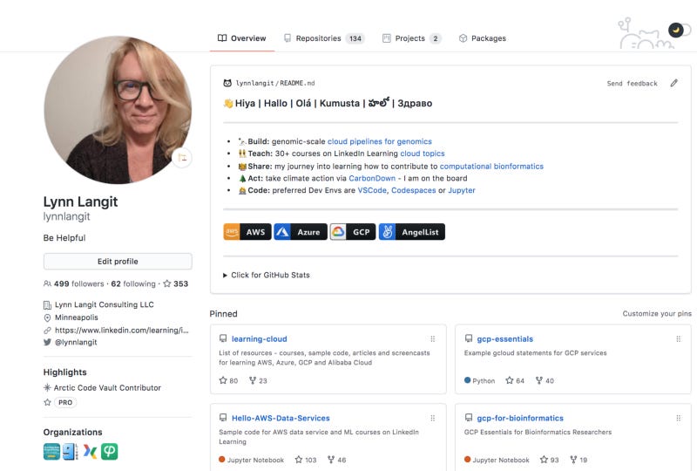The width and height of the screenshot is (697, 471).
Task: Open the first teal organization avatar
Action: tap(51, 452)
